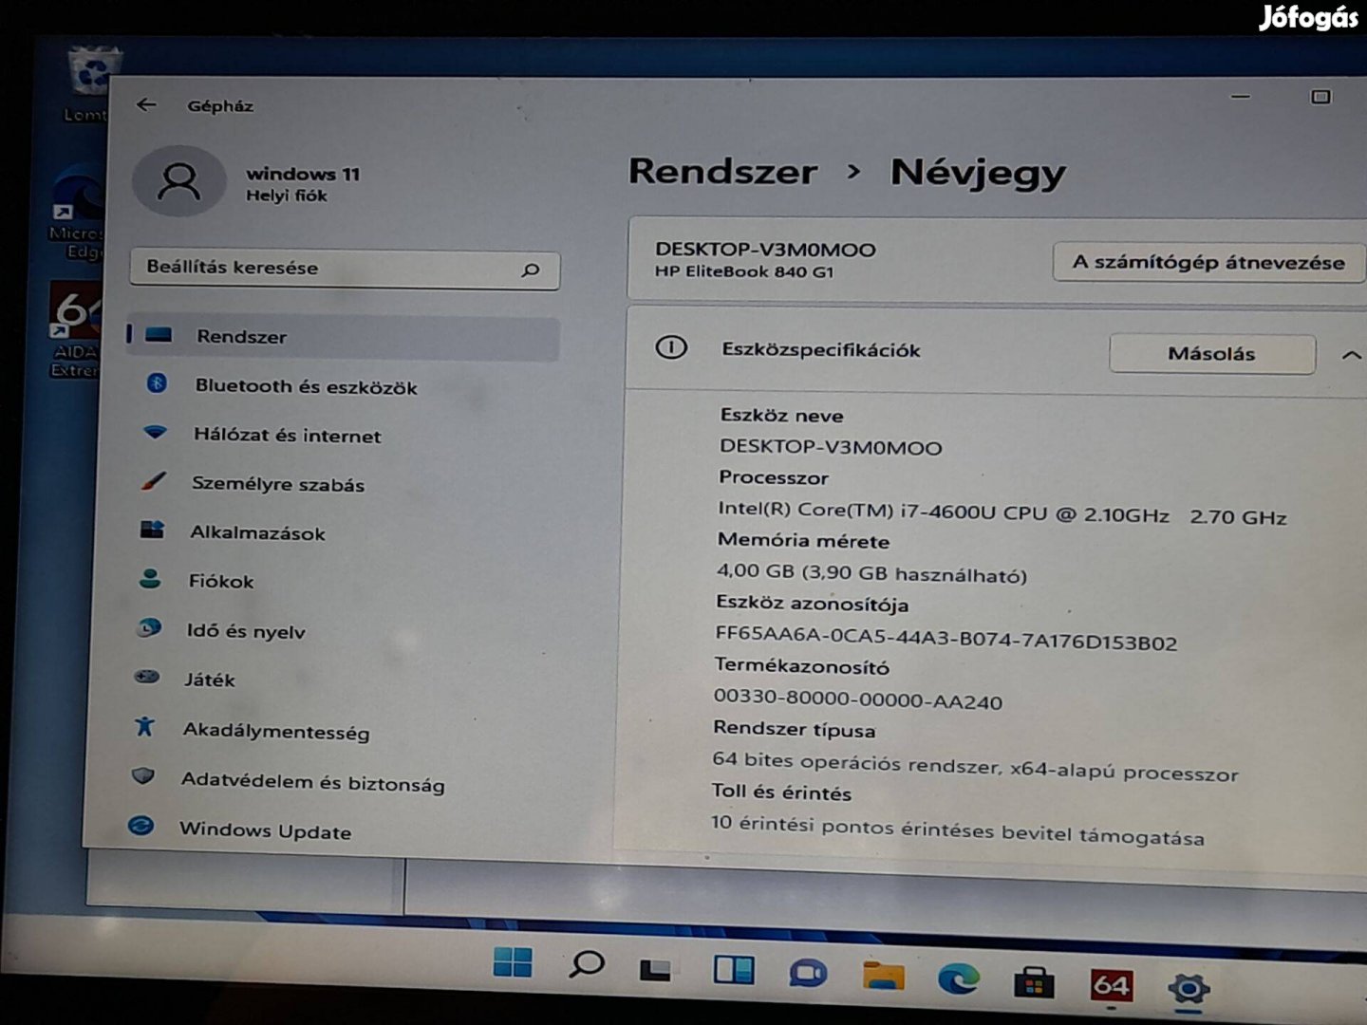Open the Windows Start menu

(x=513, y=962)
